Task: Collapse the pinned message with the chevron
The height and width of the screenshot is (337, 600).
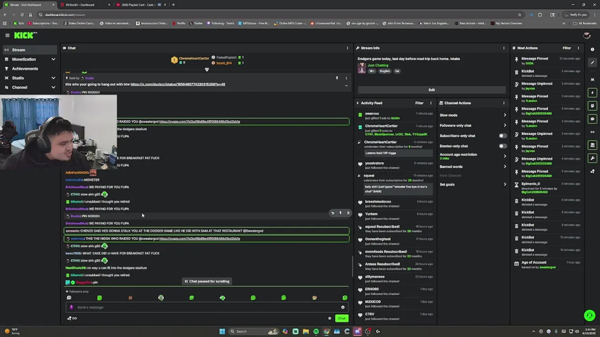Action: pyautogui.click(x=346, y=85)
